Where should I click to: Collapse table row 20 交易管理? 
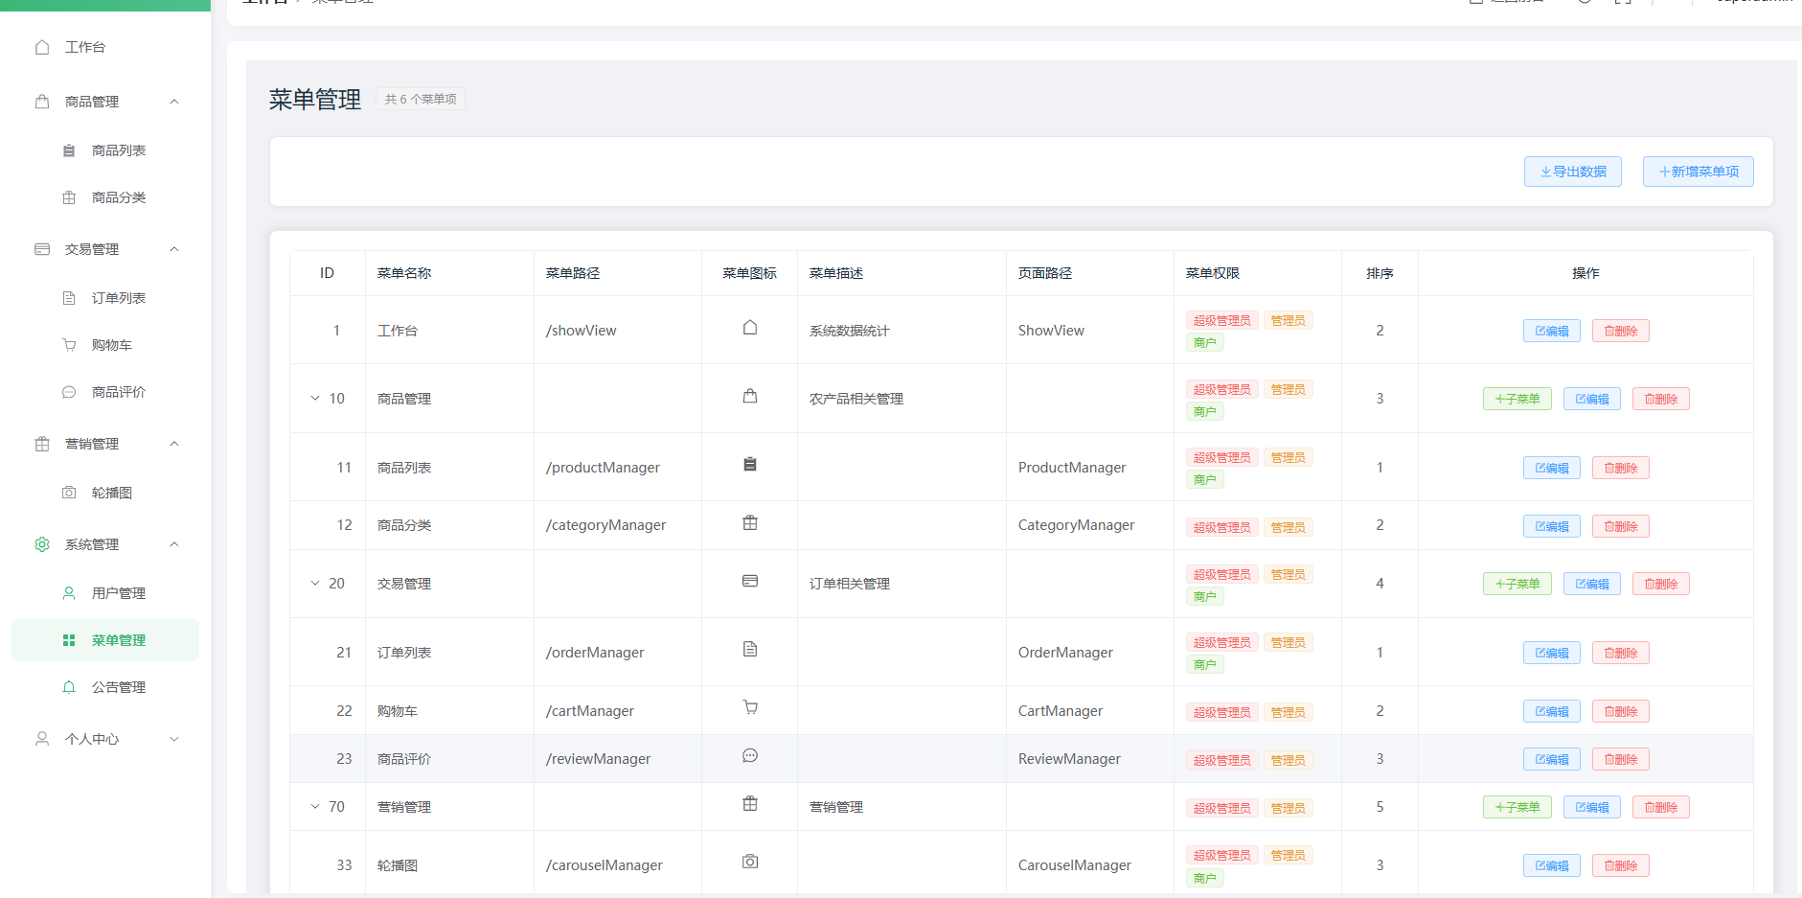tap(315, 584)
